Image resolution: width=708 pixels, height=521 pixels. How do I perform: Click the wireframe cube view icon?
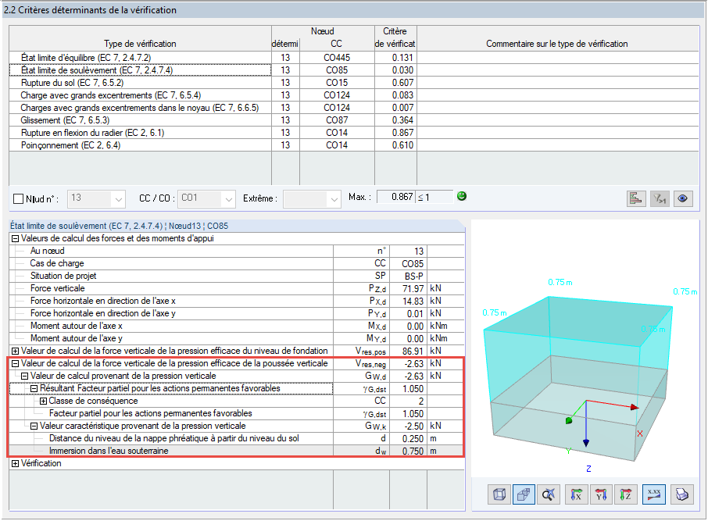pos(499,494)
